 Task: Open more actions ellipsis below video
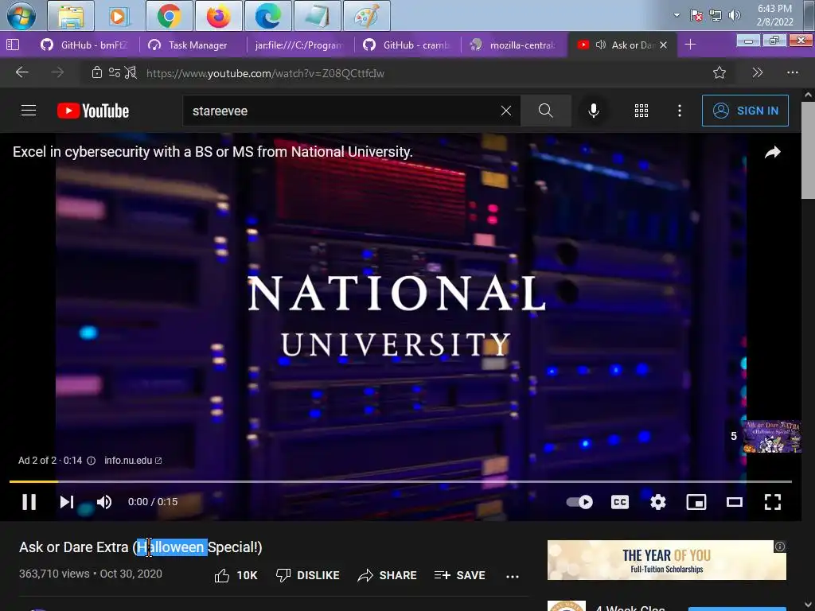513,576
